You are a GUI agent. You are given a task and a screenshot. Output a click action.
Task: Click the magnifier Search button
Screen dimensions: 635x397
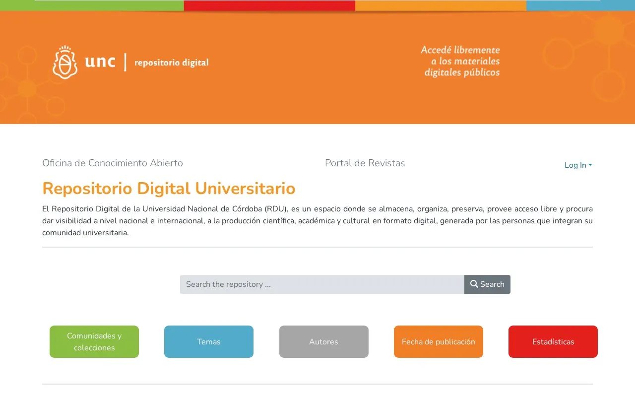tap(487, 284)
